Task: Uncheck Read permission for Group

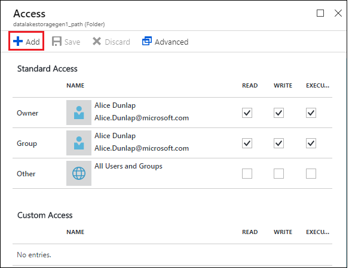Action: click(x=247, y=143)
